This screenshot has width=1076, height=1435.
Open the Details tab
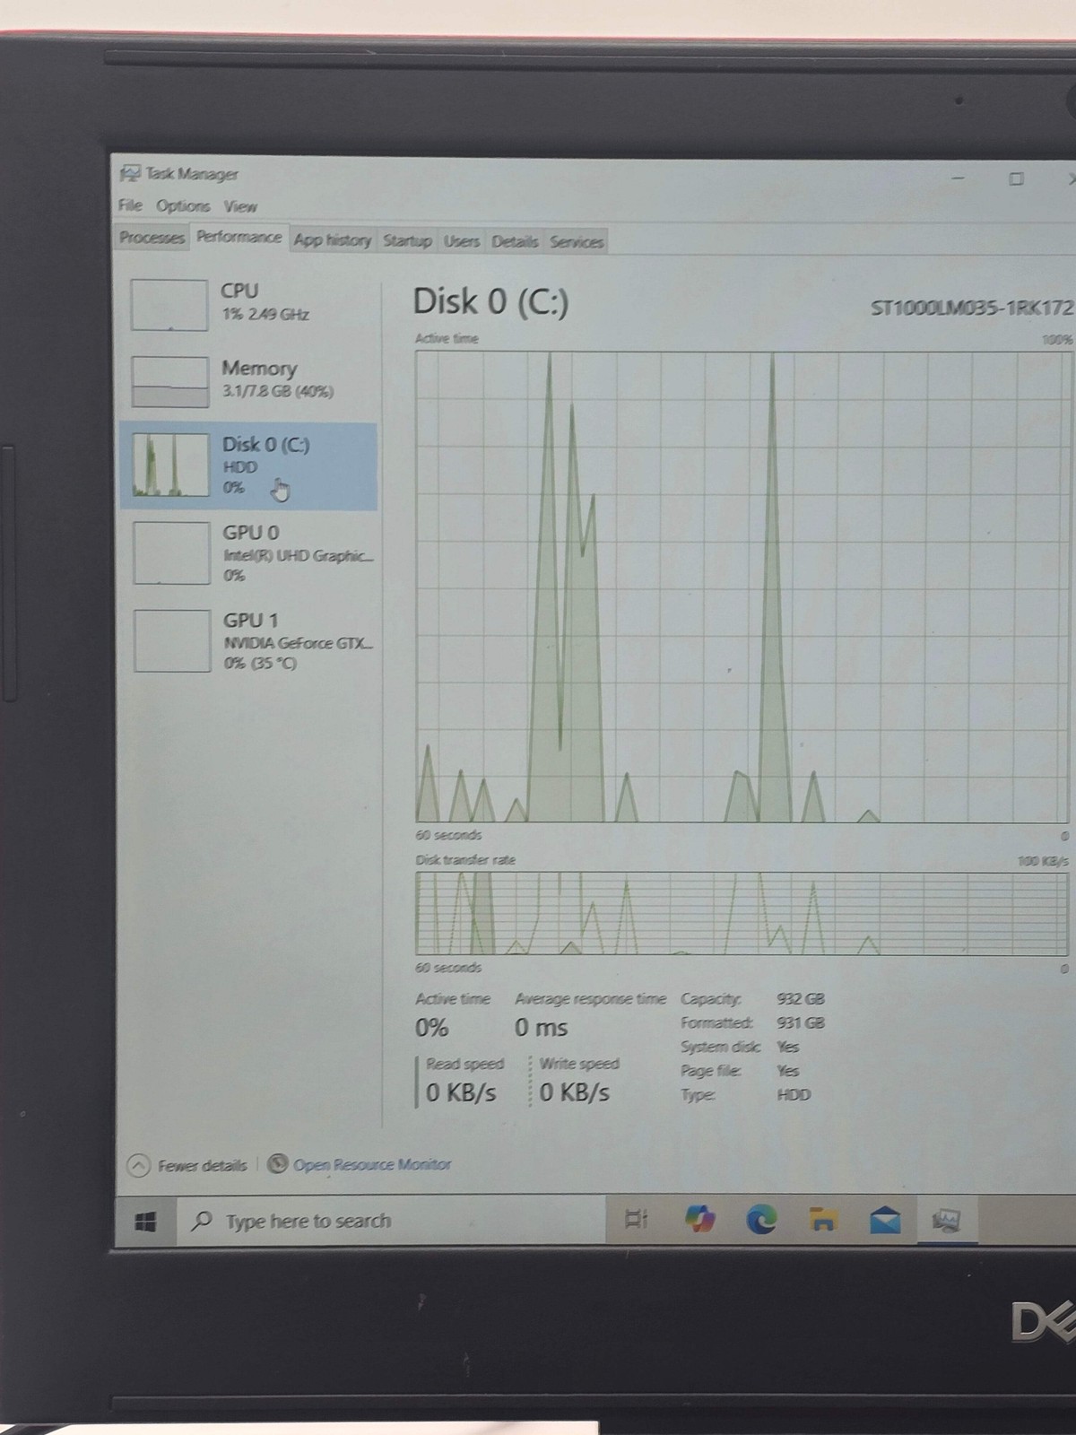(515, 241)
